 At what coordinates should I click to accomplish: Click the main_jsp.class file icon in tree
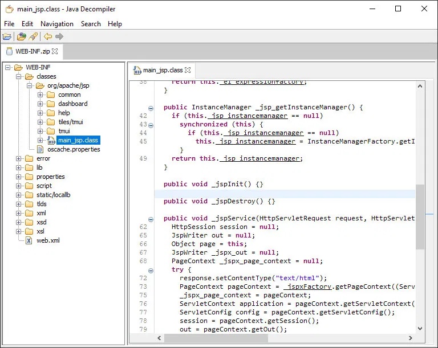click(x=51, y=140)
